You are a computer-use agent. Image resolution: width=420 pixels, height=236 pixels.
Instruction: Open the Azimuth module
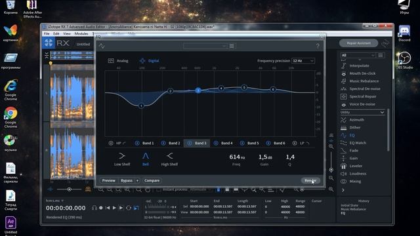356,120
